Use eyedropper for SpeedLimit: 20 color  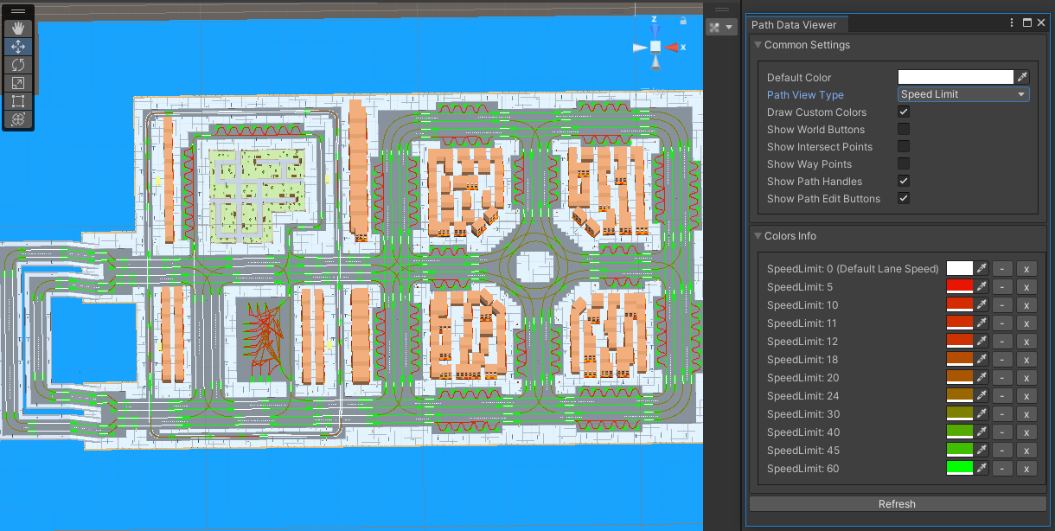981,378
